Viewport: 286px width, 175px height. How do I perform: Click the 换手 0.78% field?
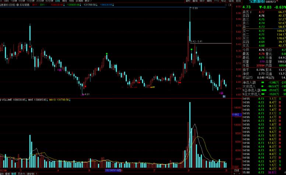pos(254,70)
